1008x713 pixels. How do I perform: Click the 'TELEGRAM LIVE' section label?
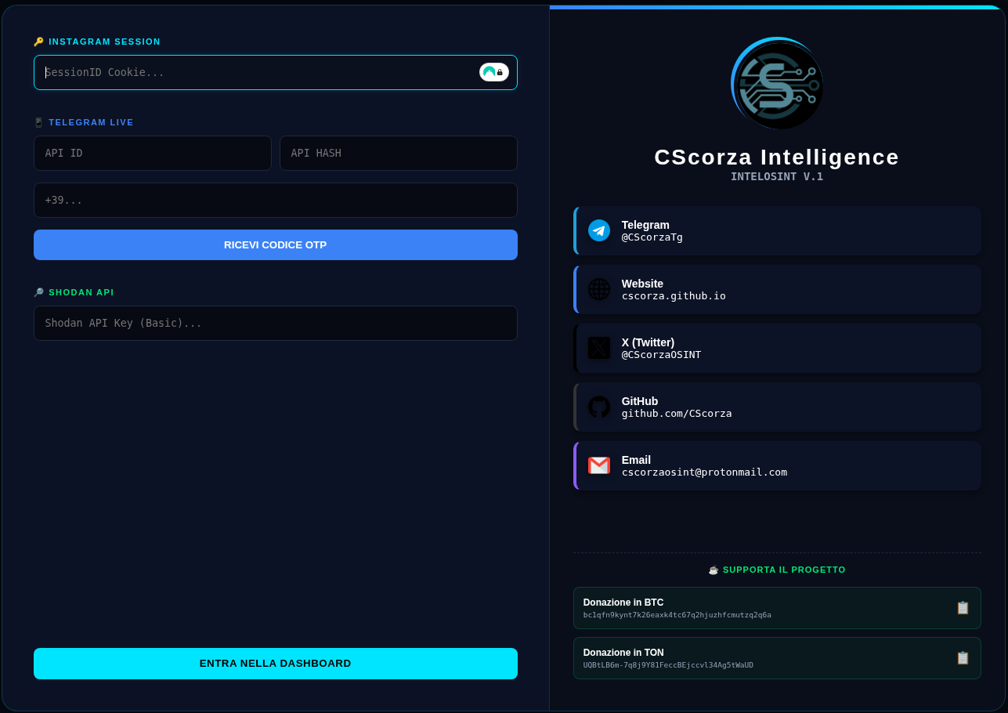(92, 122)
